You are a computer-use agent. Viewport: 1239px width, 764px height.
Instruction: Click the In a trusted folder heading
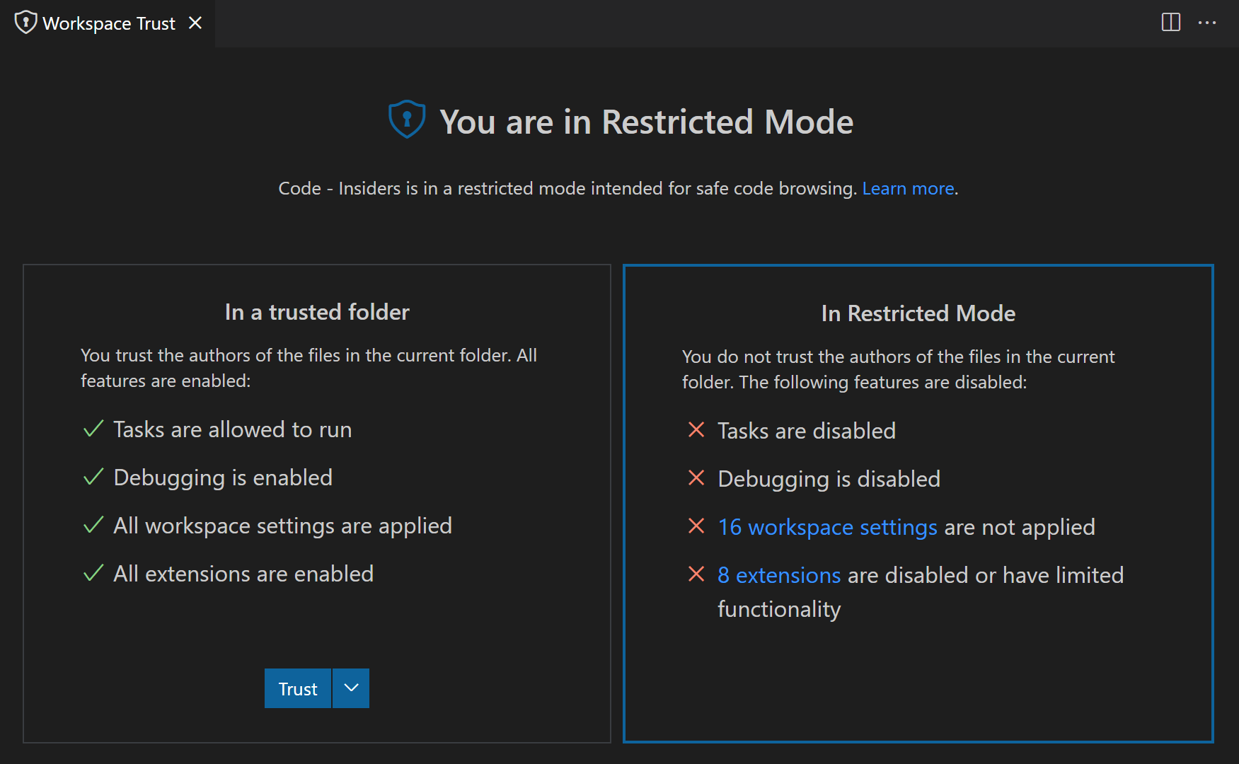point(316,311)
